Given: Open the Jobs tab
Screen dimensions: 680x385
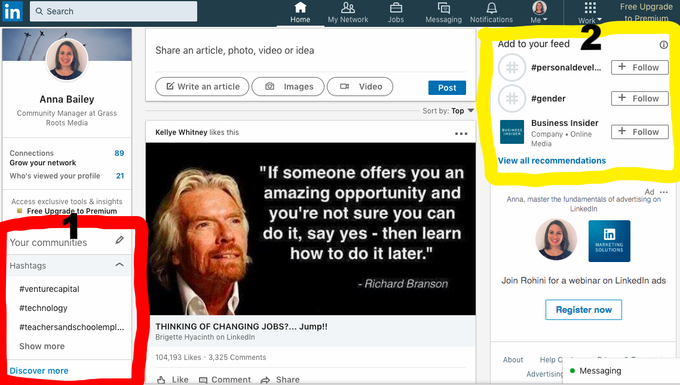Looking at the screenshot, I should (x=396, y=13).
